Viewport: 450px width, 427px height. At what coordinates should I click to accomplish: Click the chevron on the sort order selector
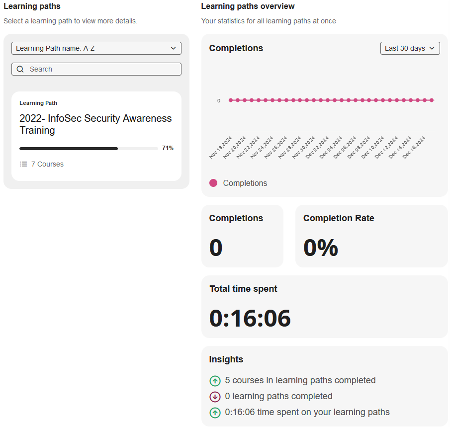point(174,48)
